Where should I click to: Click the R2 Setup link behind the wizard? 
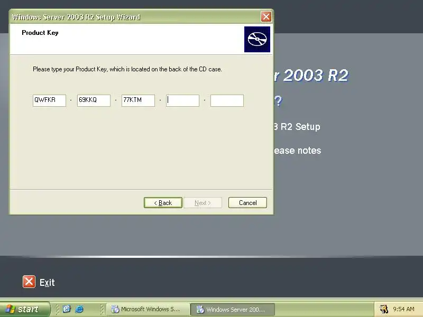click(x=297, y=127)
